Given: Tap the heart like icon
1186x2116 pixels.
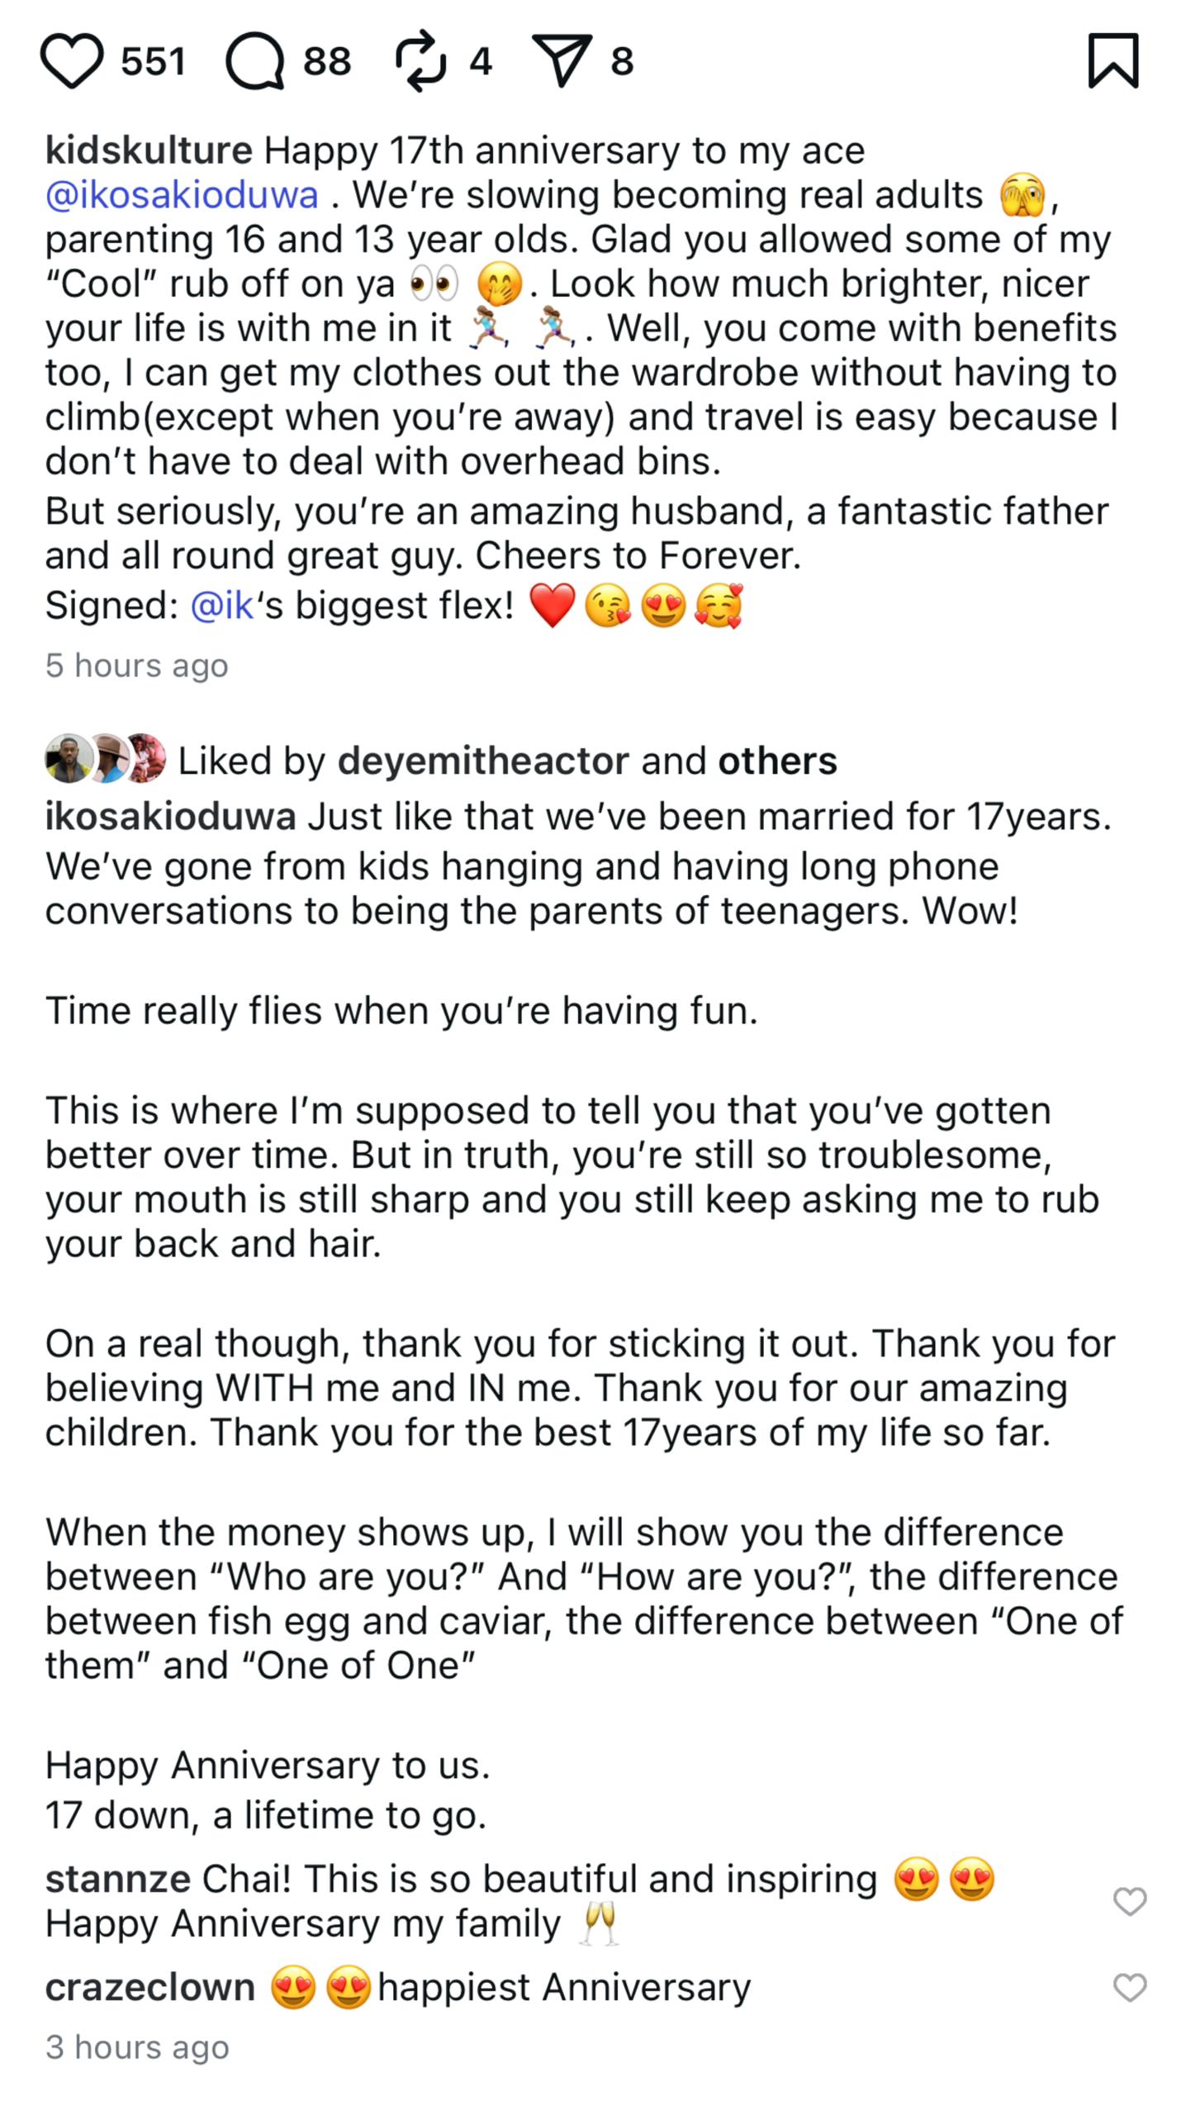Looking at the screenshot, I should (72, 61).
